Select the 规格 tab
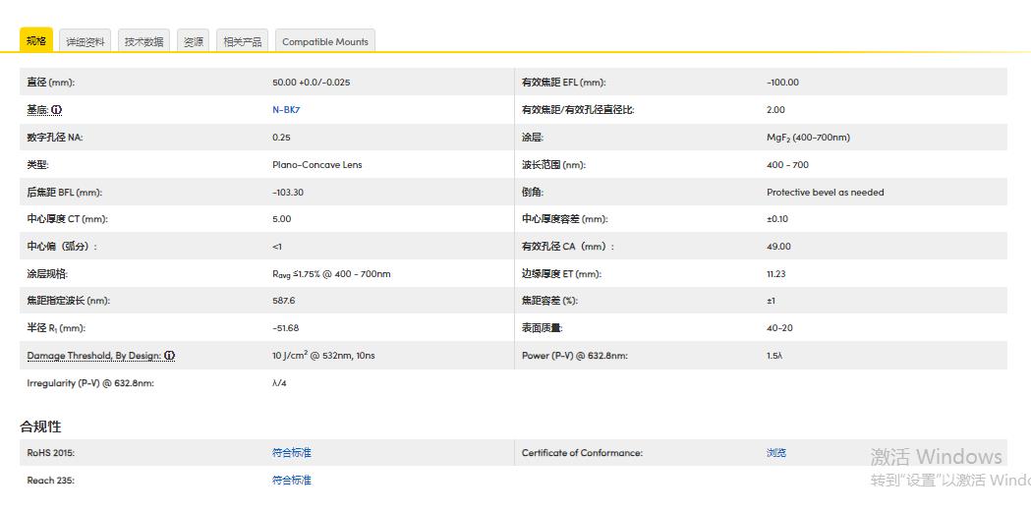 pos(36,40)
